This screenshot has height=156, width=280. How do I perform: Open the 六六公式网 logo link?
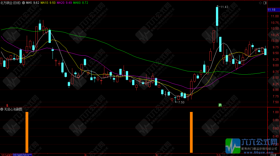[252, 146]
